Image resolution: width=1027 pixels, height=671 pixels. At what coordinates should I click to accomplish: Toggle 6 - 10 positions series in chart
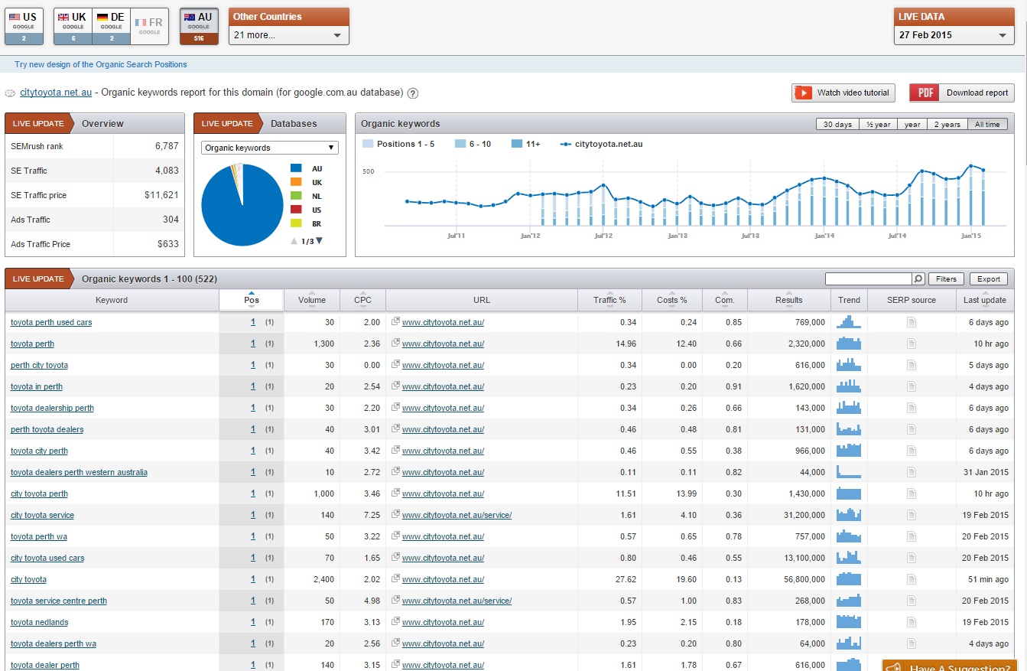click(x=473, y=144)
